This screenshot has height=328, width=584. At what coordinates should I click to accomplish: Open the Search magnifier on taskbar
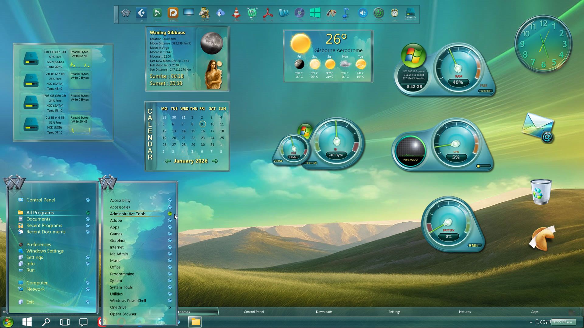click(x=46, y=322)
